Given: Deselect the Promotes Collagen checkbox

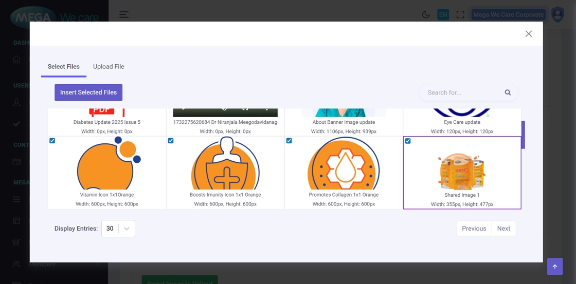Looking at the screenshot, I should [289, 141].
